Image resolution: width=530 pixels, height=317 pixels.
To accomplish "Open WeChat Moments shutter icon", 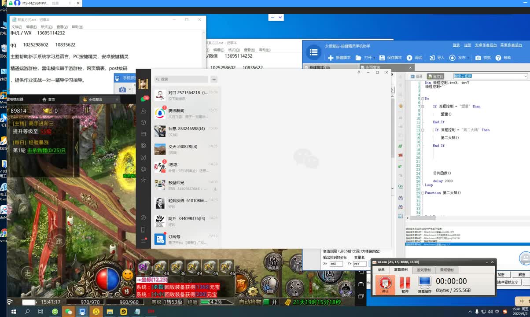I will pos(143,145).
